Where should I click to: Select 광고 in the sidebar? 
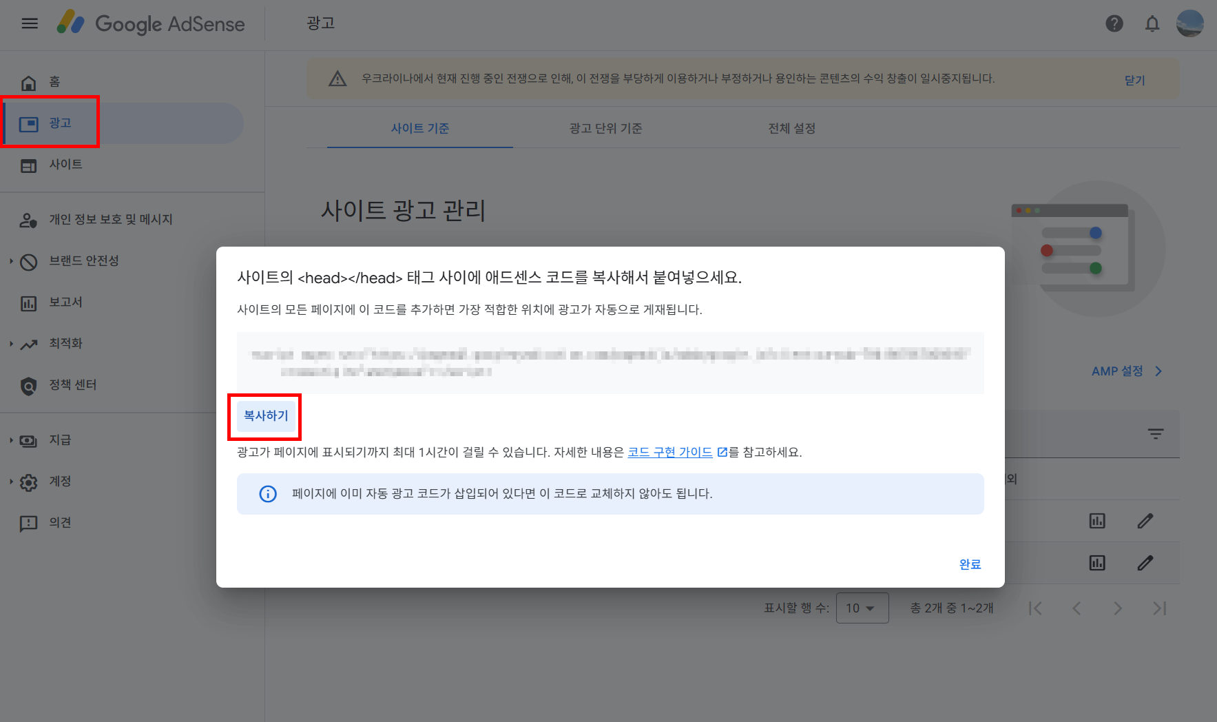coord(123,123)
